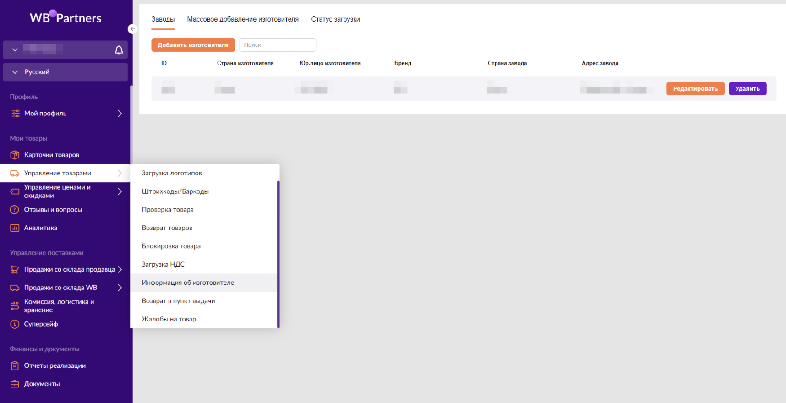Choose Загрузка НДС in the submenu

coord(163,264)
